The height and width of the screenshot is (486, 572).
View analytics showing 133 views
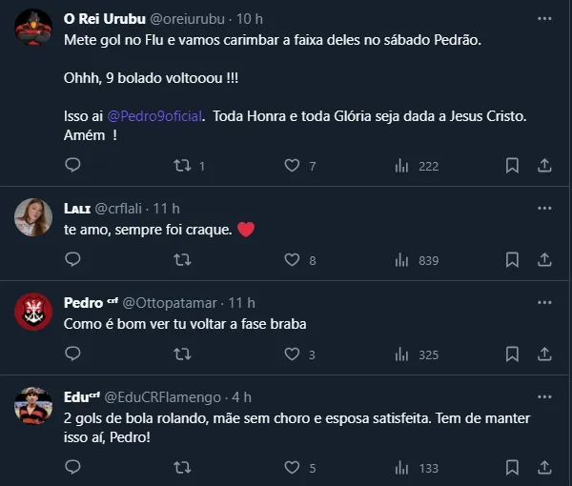[416, 468]
